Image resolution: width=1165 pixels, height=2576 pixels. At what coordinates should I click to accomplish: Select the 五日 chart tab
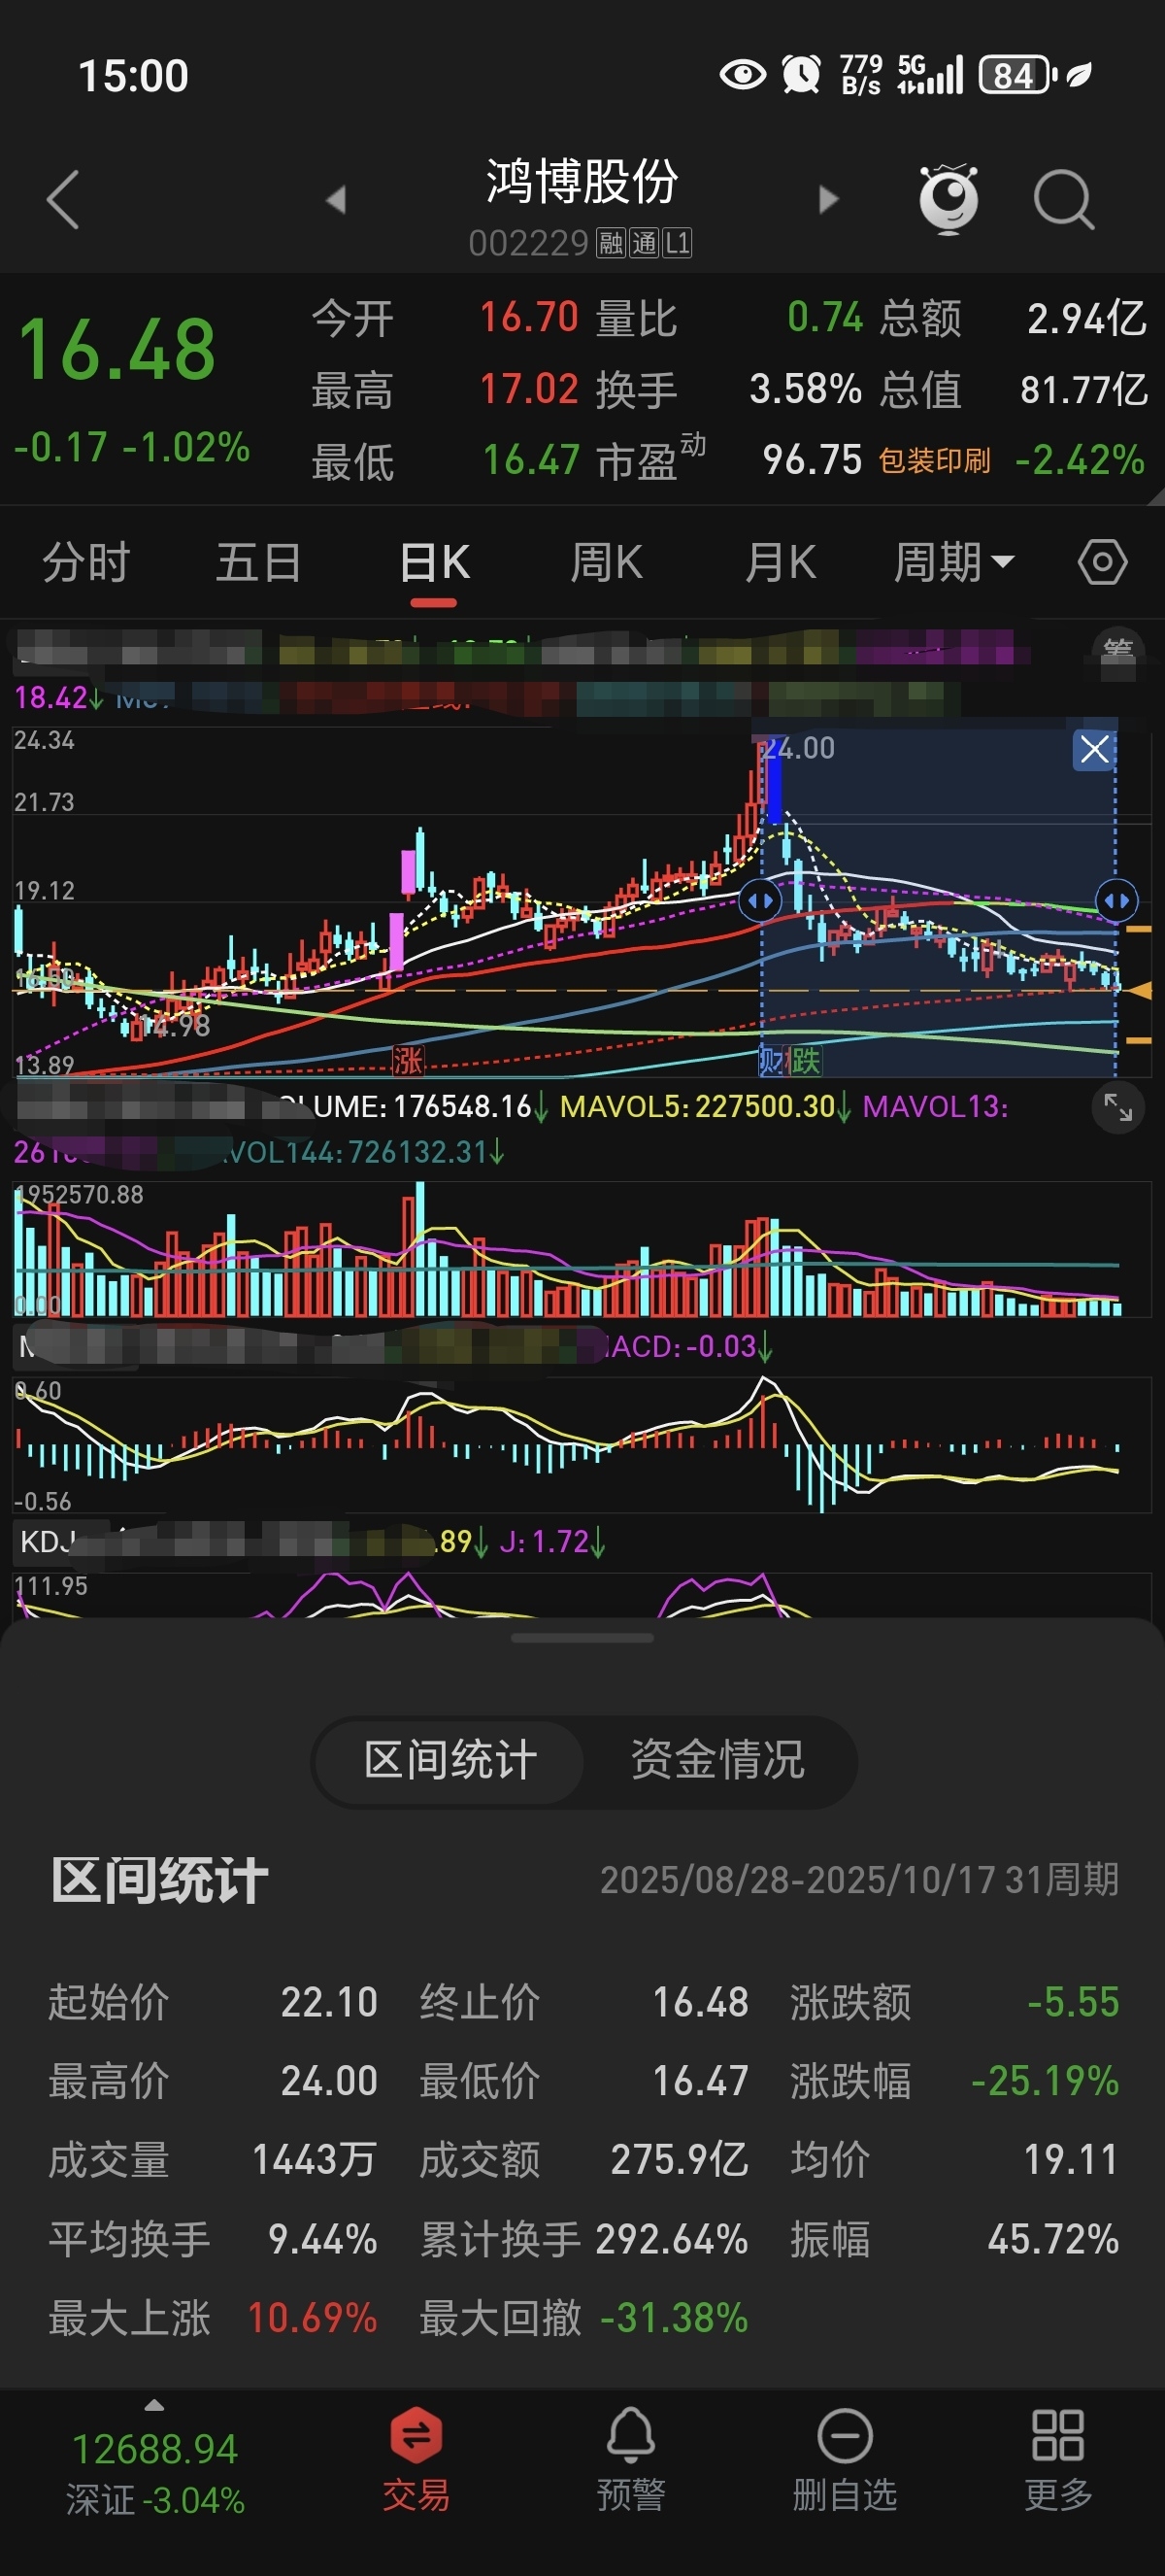pos(259,562)
